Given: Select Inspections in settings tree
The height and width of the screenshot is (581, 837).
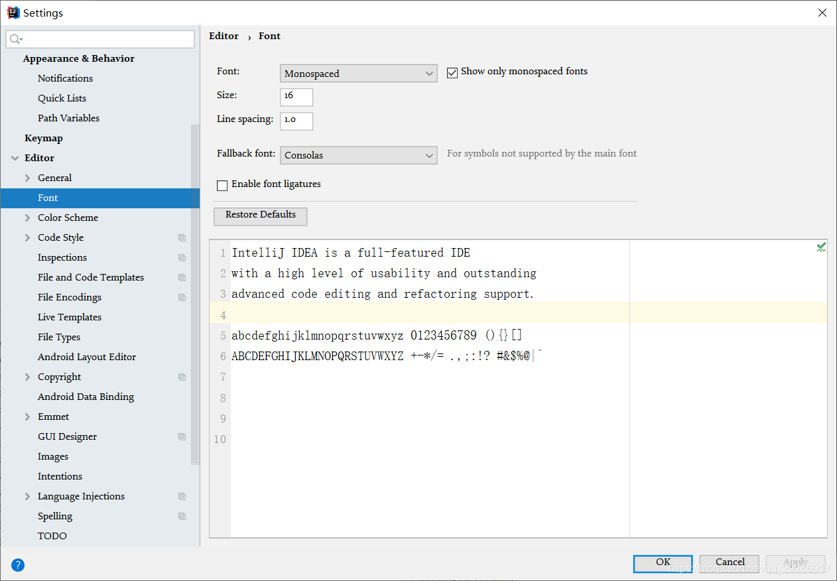Looking at the screenshot, I should (62, 257).
